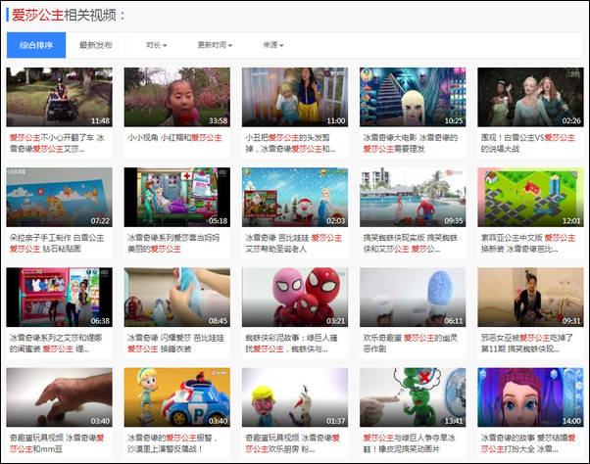Screen dimensions: 590x464
Task: Open the 时长 duration dropdown
Action: [156, 45]
